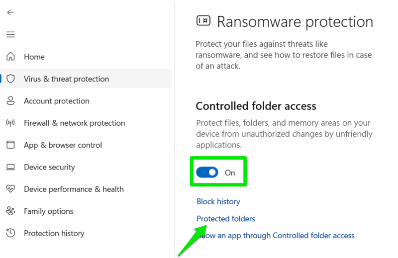
Task: Click the Ransomware protection header icon
Action: click(203, 21)
